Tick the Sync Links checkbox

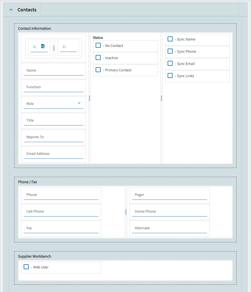[170, 75]
